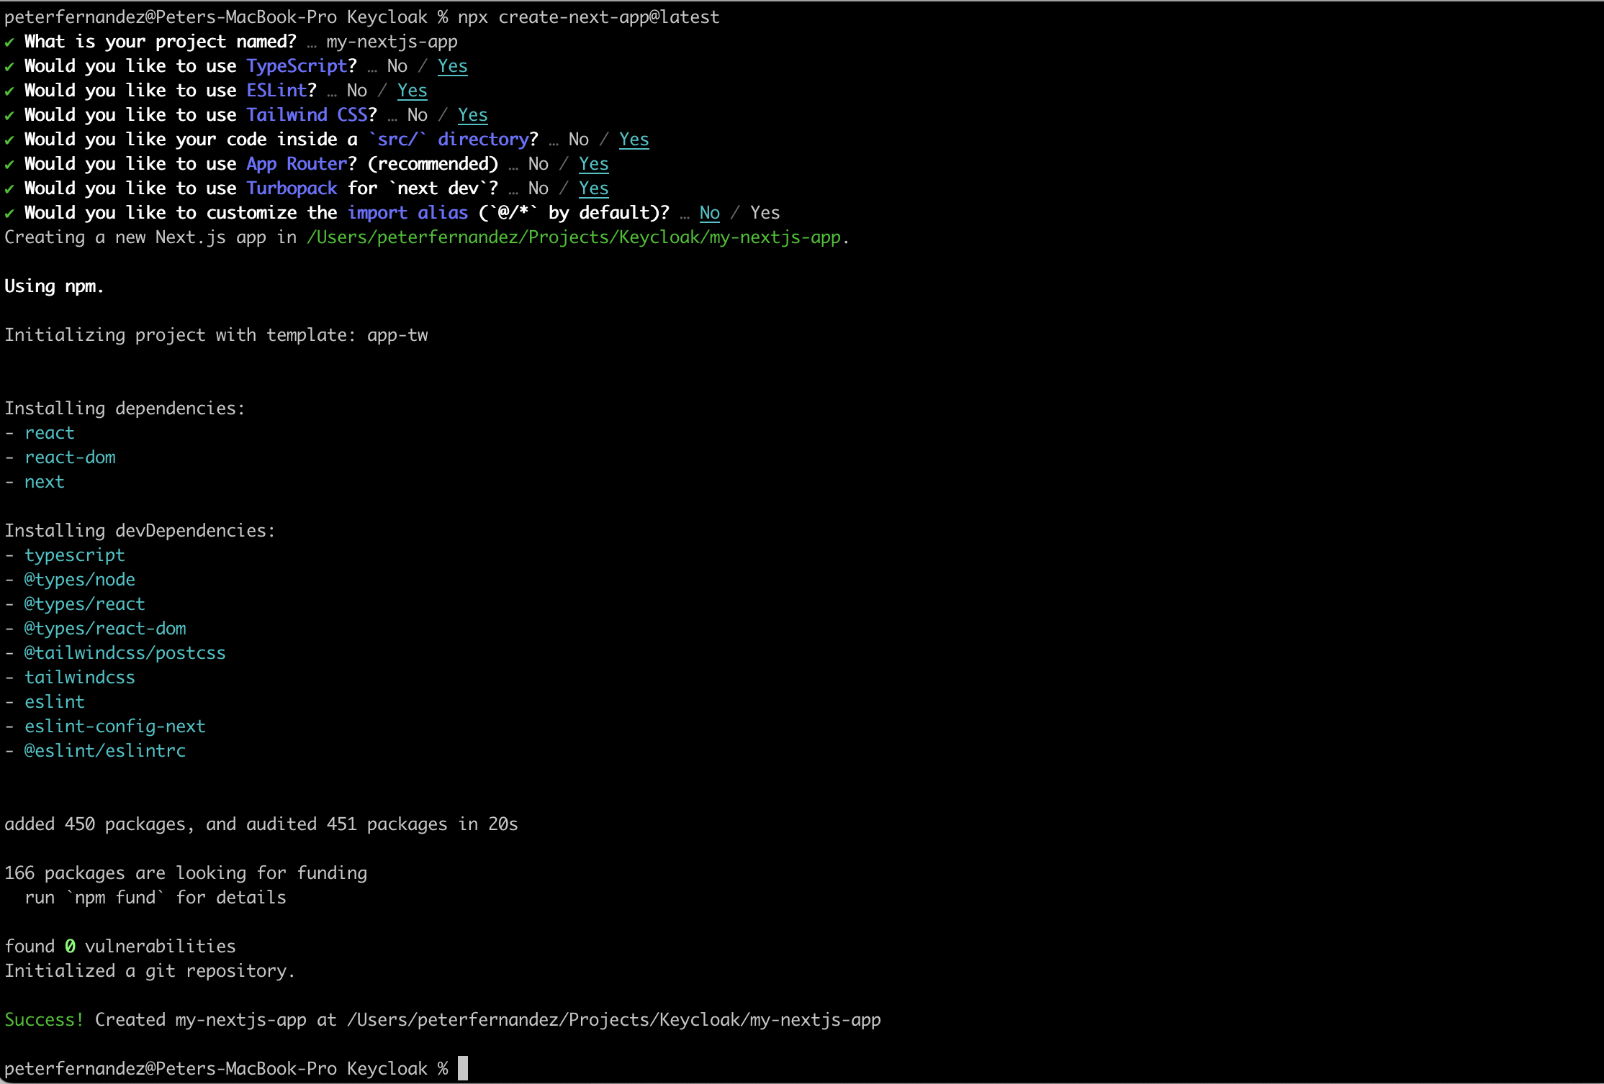The height and width of the screenshot is (1084, 1604).
Task: Click the 'react' dependency entry
Action: coord(49,433)
